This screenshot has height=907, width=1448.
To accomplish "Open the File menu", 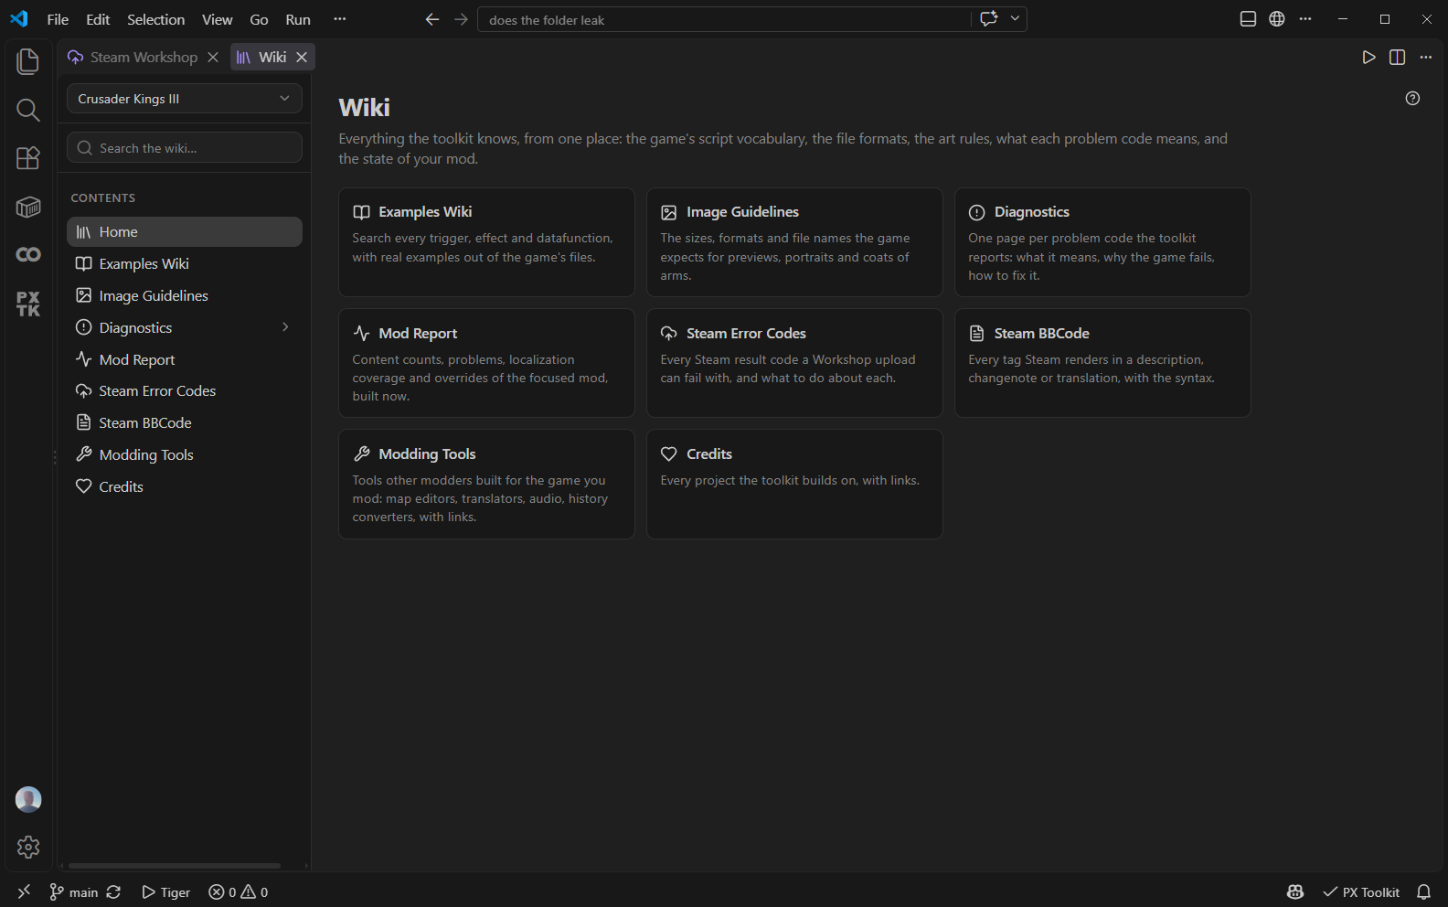I will 58,19.
